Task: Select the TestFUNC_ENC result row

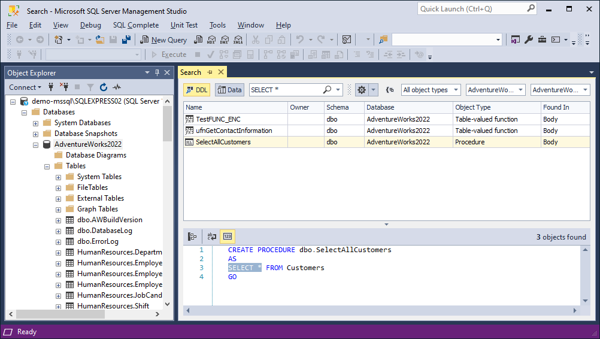Action: pyautogui.click(x=387, y=119)
